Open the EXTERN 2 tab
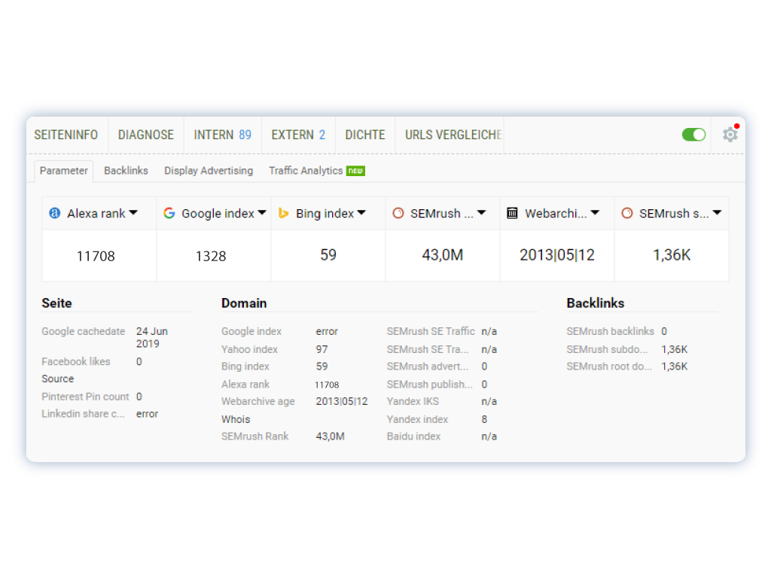771x578 pixels. pos(298,135)
